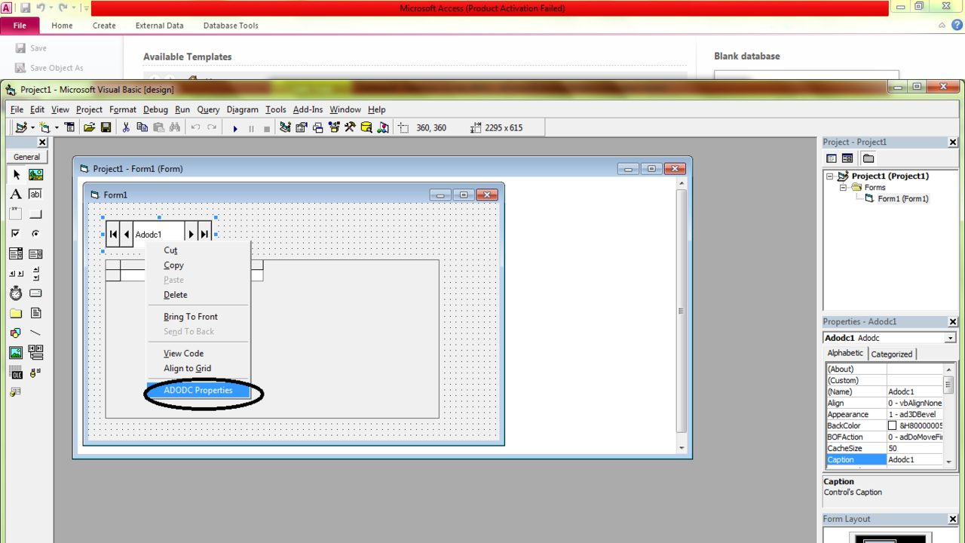Click Open Project toolbar icon
This screenshot has width=965, height=543.
(x=89, y=127)
